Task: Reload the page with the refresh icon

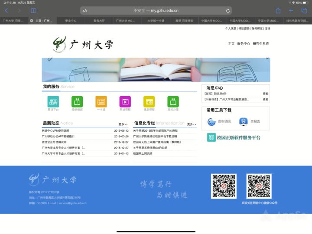Action: click(228, 11)
